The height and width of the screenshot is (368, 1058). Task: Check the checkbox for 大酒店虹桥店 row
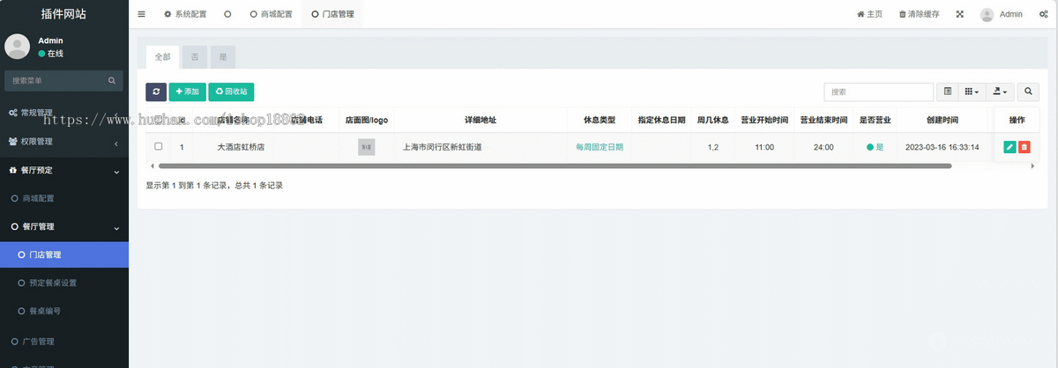[x=159, y=147]
